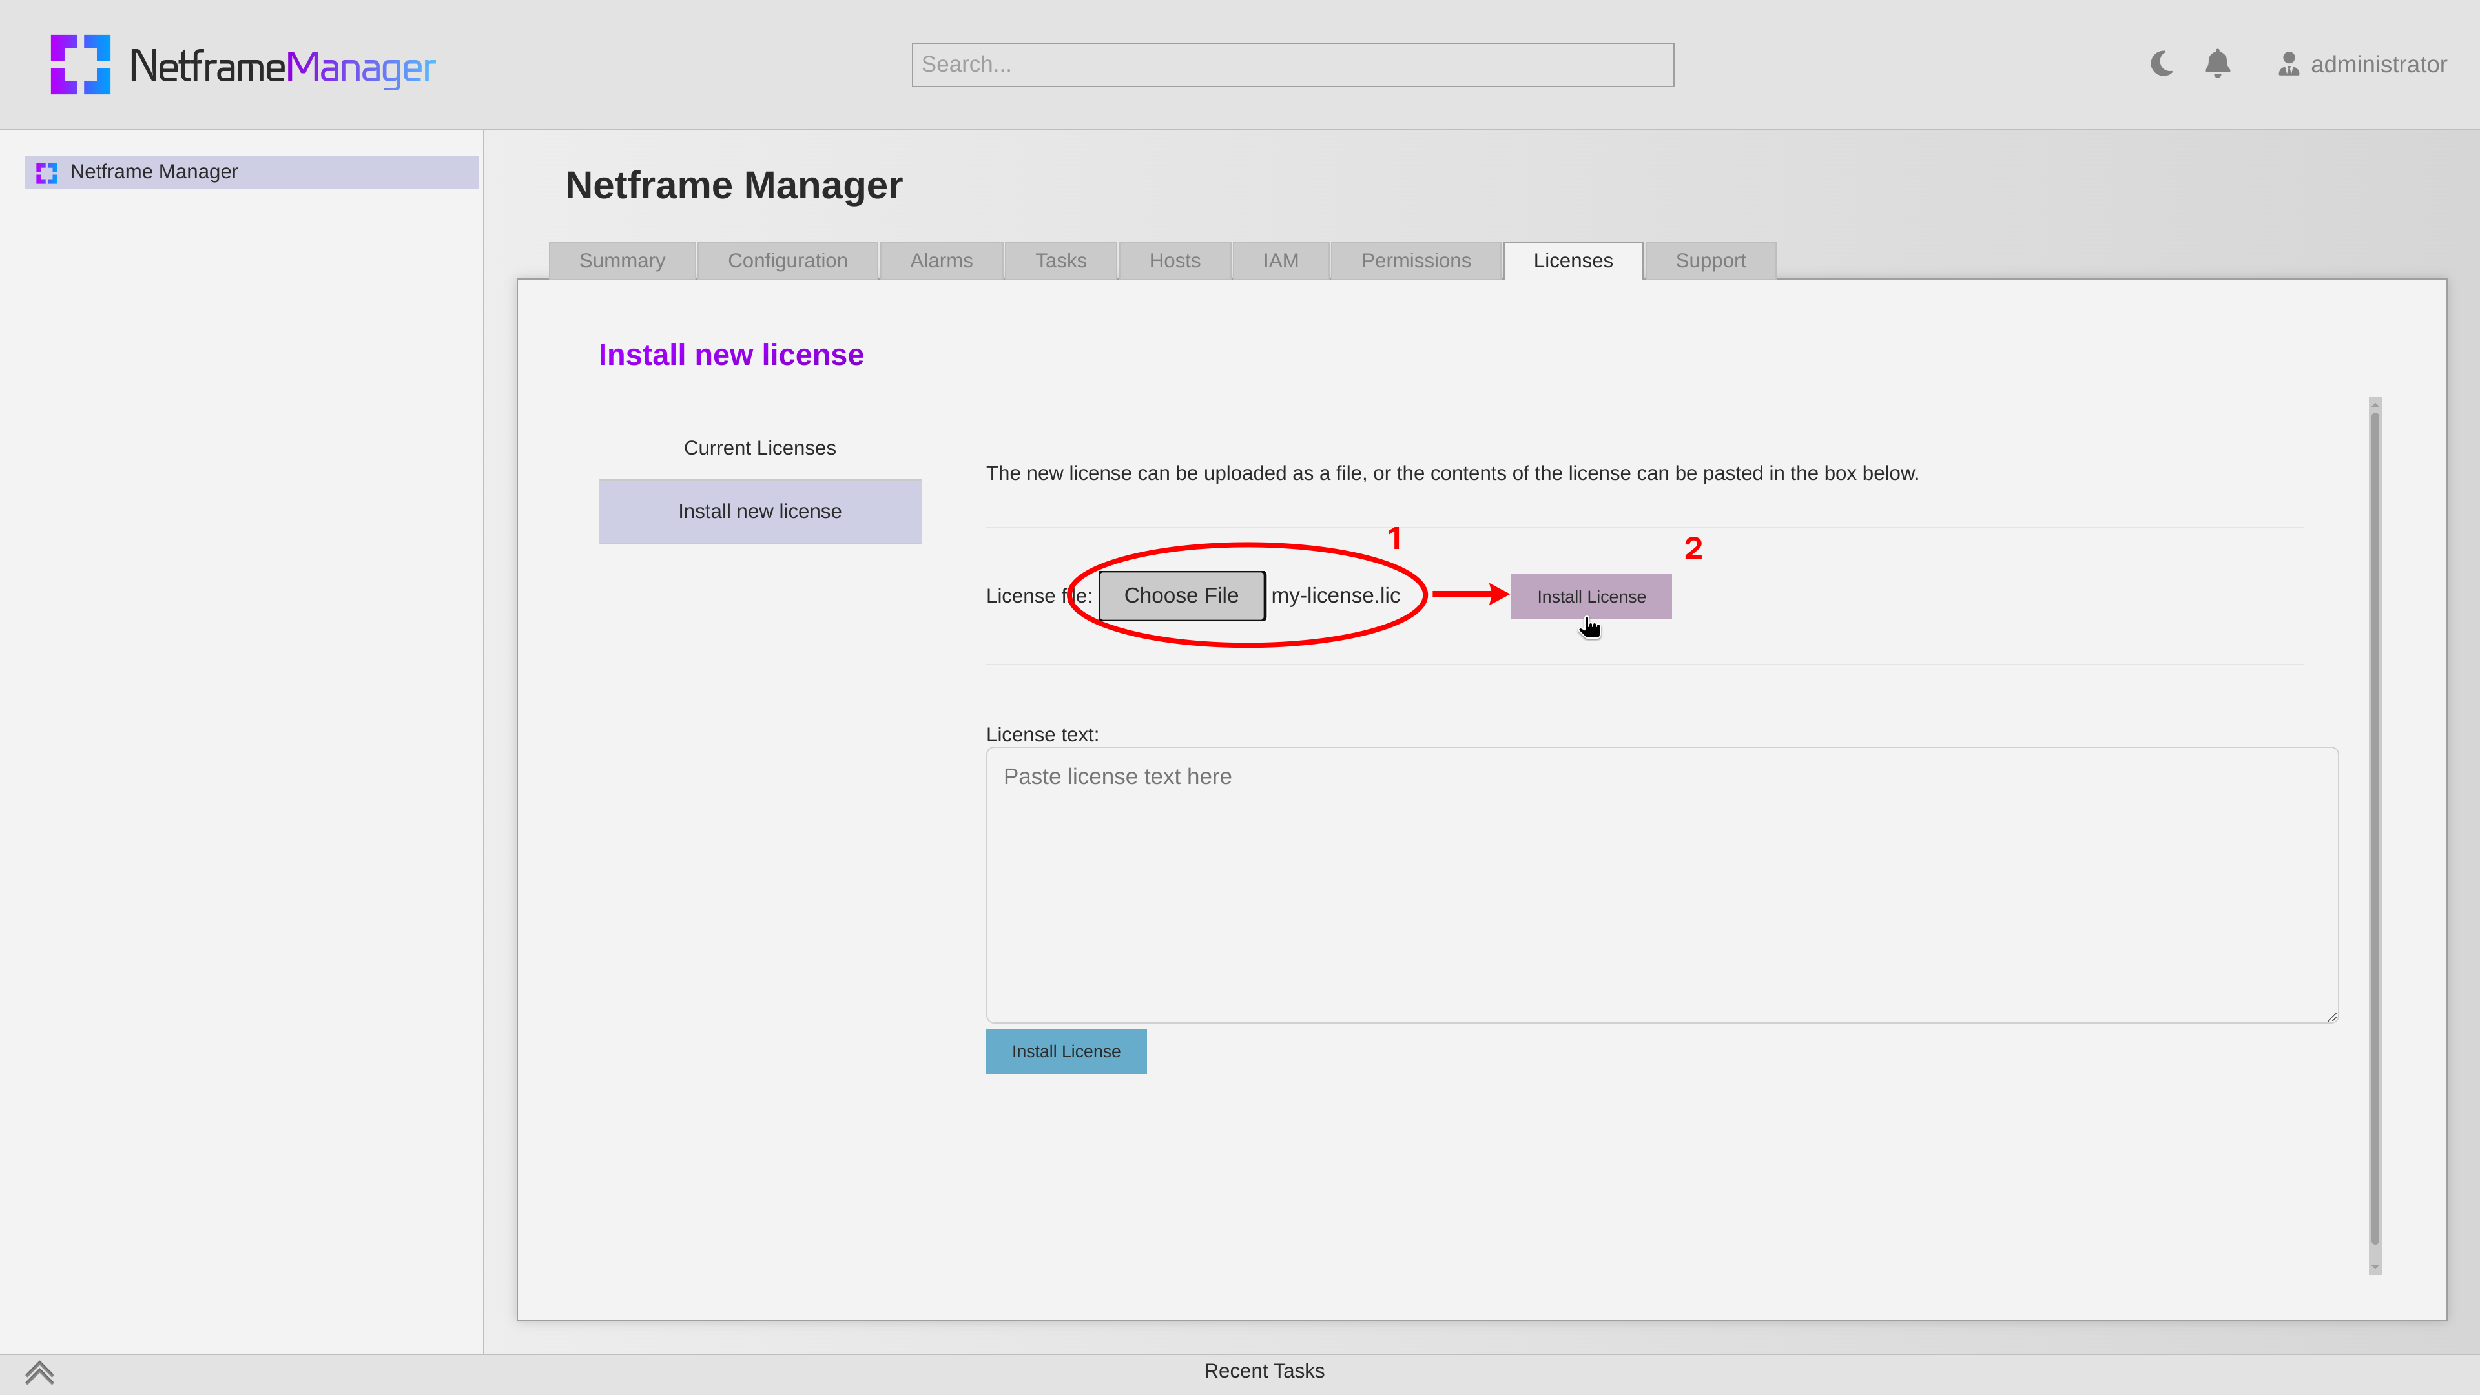This screenshot has height=1395, width=2480.
Task: Expand Recent Tasks with double chevron
Action: click(x=39, y=1372)
